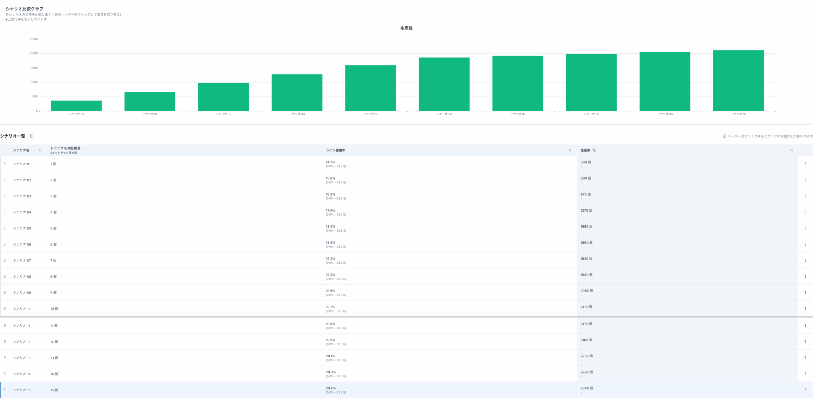813x398 pixels.
Task: Click the info icon near header hint text
Action: [724, 136]
